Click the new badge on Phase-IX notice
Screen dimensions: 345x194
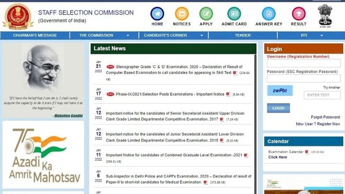click(110, 94)
